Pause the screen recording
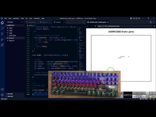The image size is (156, 117). pos(122,97)
